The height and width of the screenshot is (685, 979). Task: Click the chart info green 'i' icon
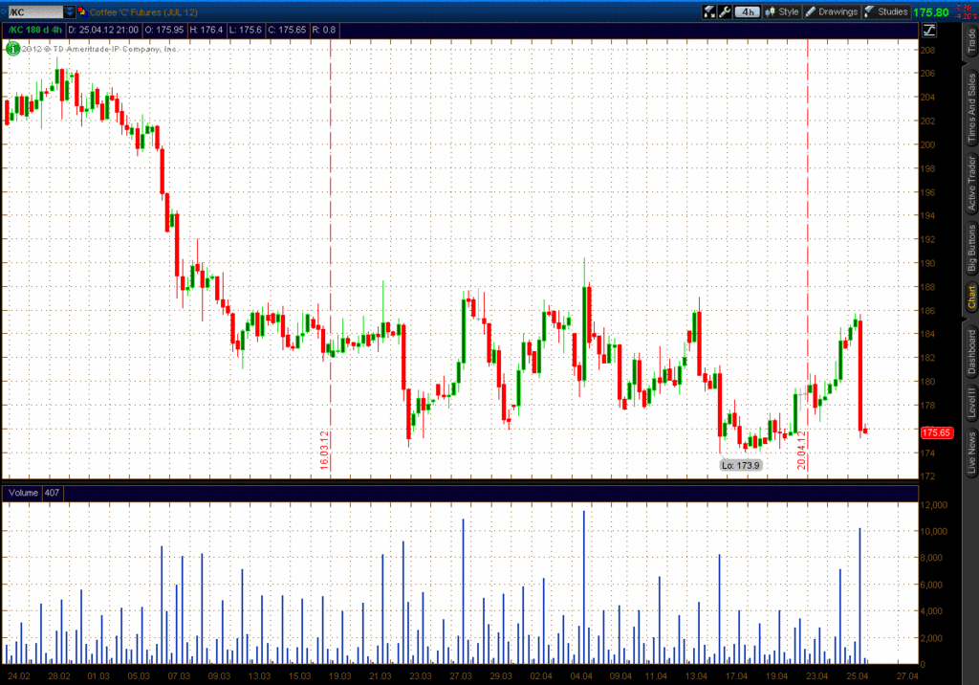[11, 49]
